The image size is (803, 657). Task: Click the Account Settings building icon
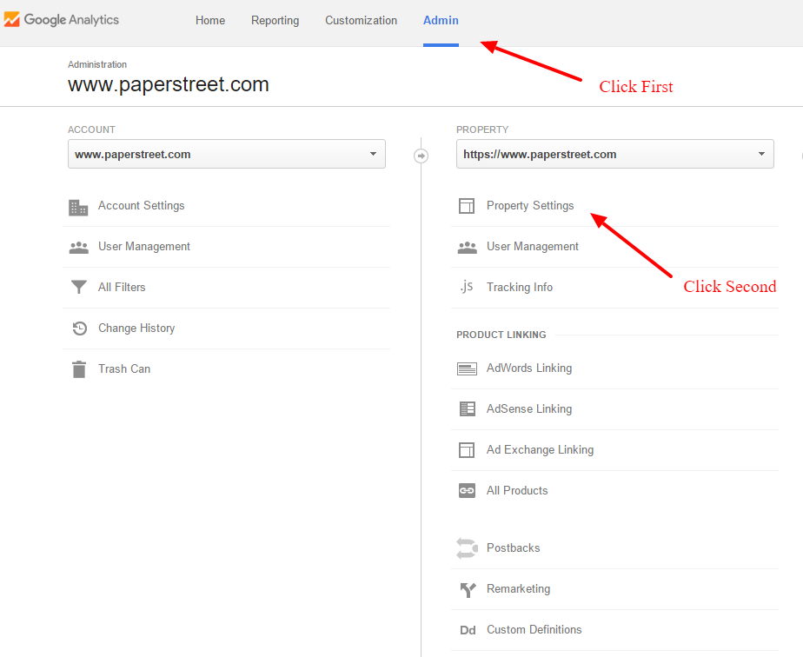coord(78,208)
